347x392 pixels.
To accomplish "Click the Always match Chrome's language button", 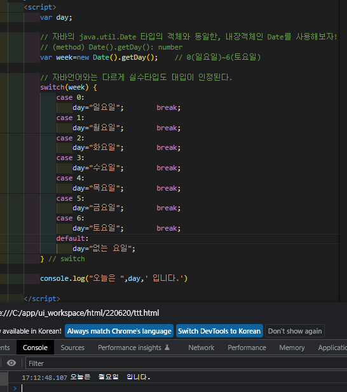I will (x=119, y=331).
